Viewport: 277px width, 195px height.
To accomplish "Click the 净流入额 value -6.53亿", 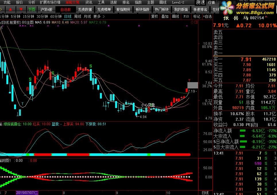I will 258,131.
